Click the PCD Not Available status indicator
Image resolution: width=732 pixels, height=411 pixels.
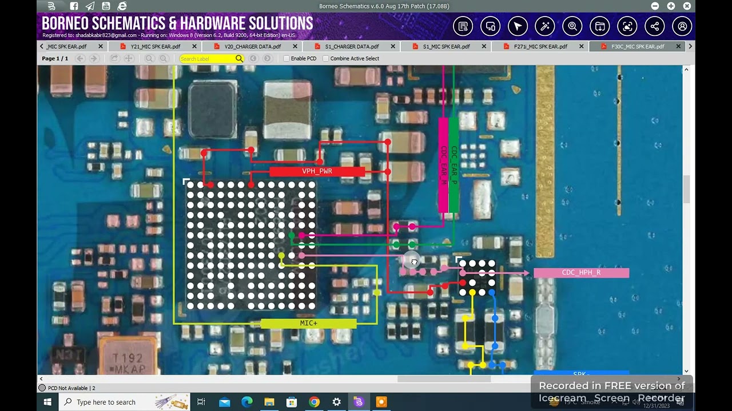click(67, 388)
